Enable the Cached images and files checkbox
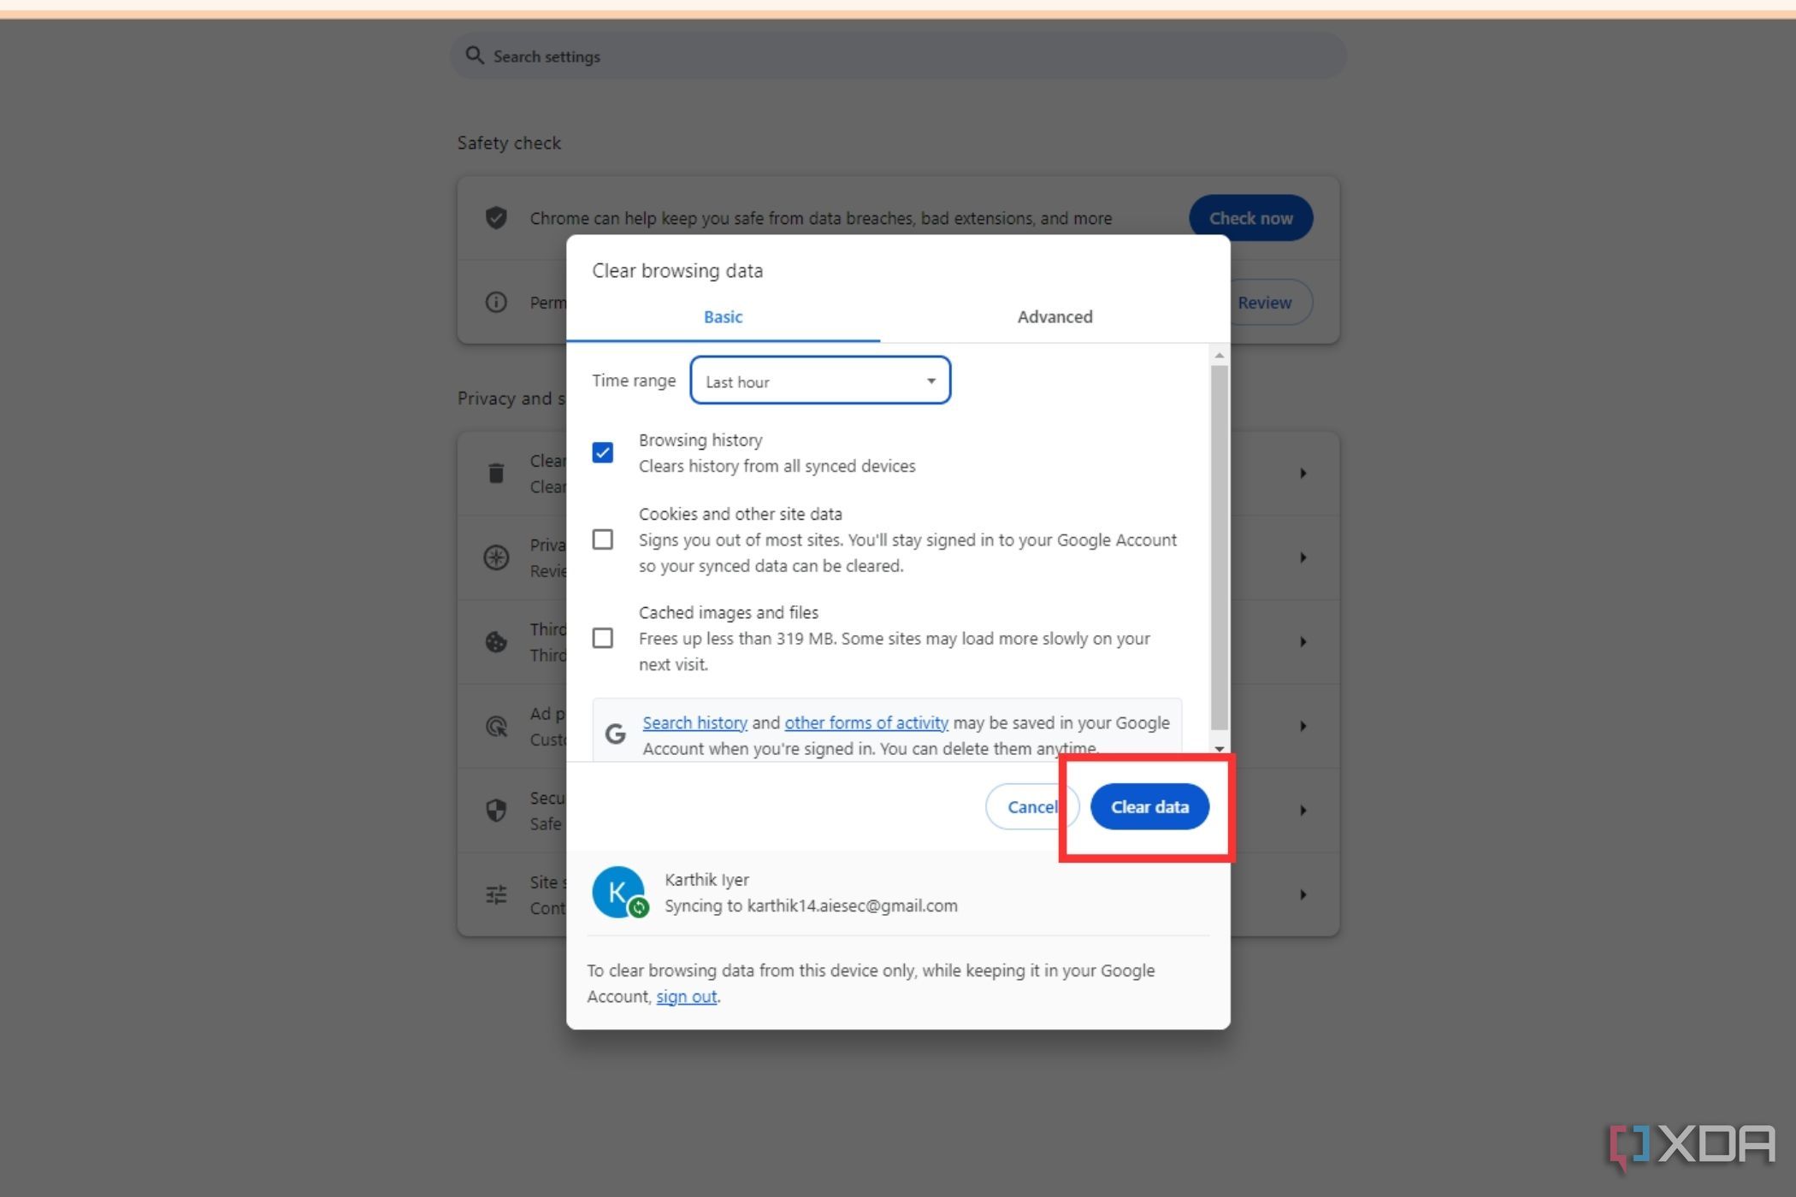This screenshot has width=1796, height=1197. point(601,636)
